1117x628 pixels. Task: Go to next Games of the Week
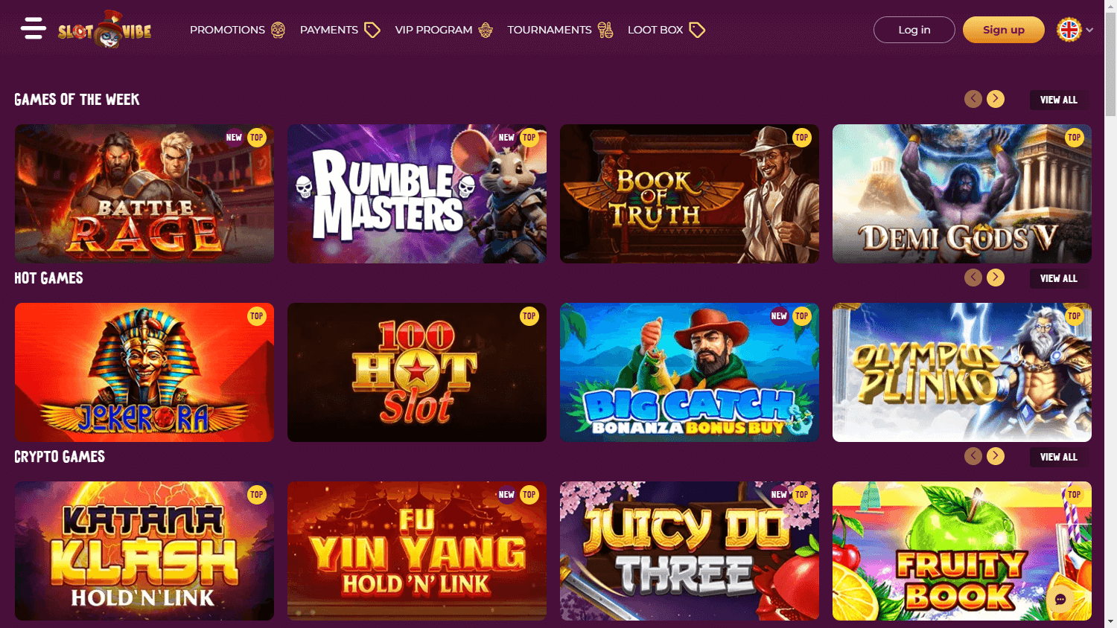[996, 99]
